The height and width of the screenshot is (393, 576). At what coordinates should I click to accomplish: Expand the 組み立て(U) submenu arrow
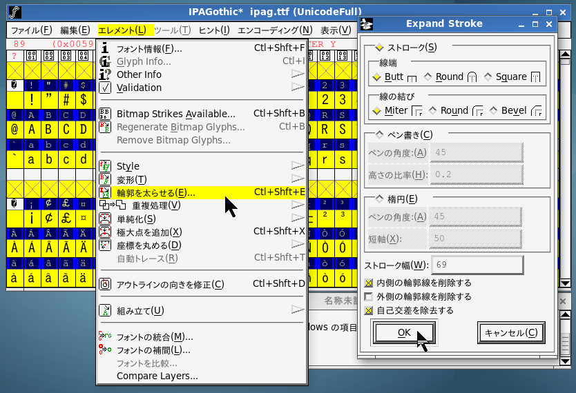pyautogui.click(x=298, y=310)
